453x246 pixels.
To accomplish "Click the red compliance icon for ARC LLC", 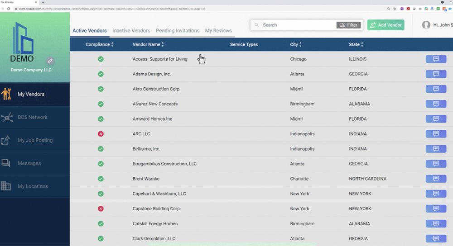I will [101, 134].
